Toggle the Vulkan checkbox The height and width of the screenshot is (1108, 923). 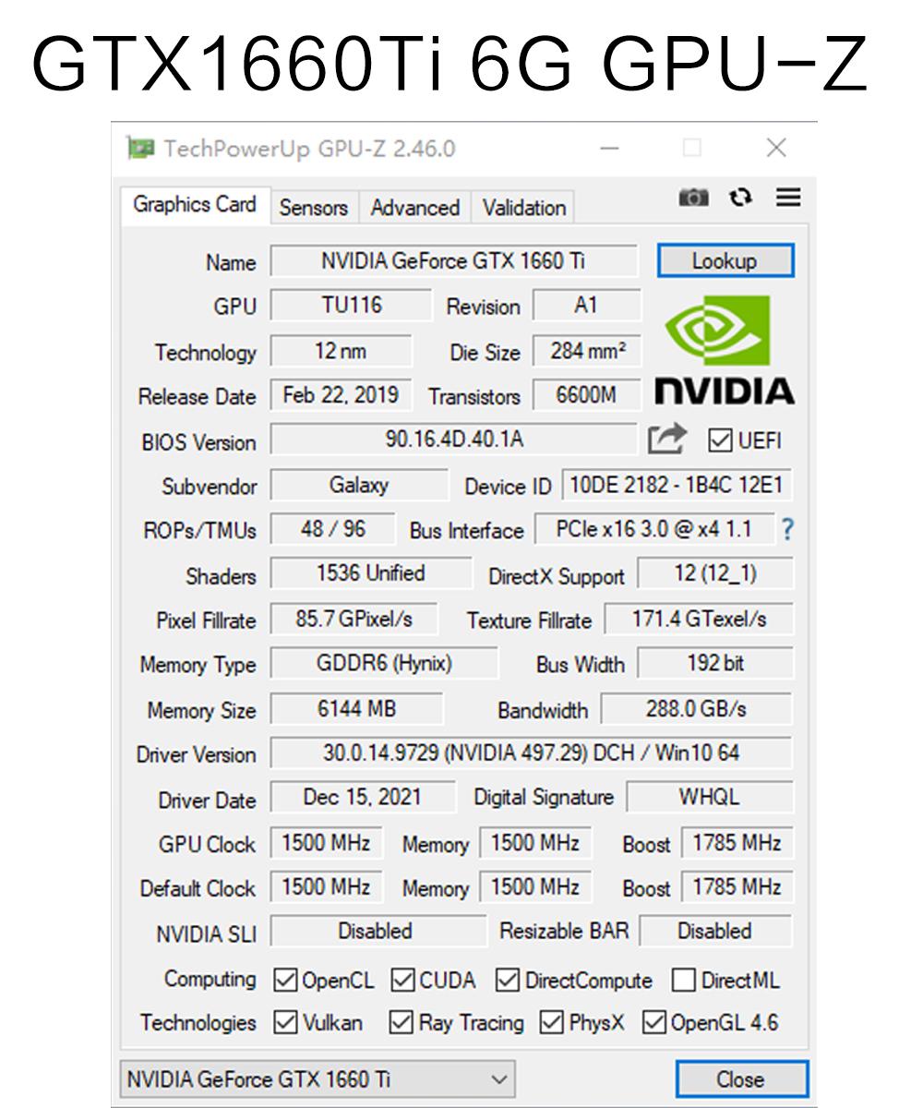point(286,1023)
